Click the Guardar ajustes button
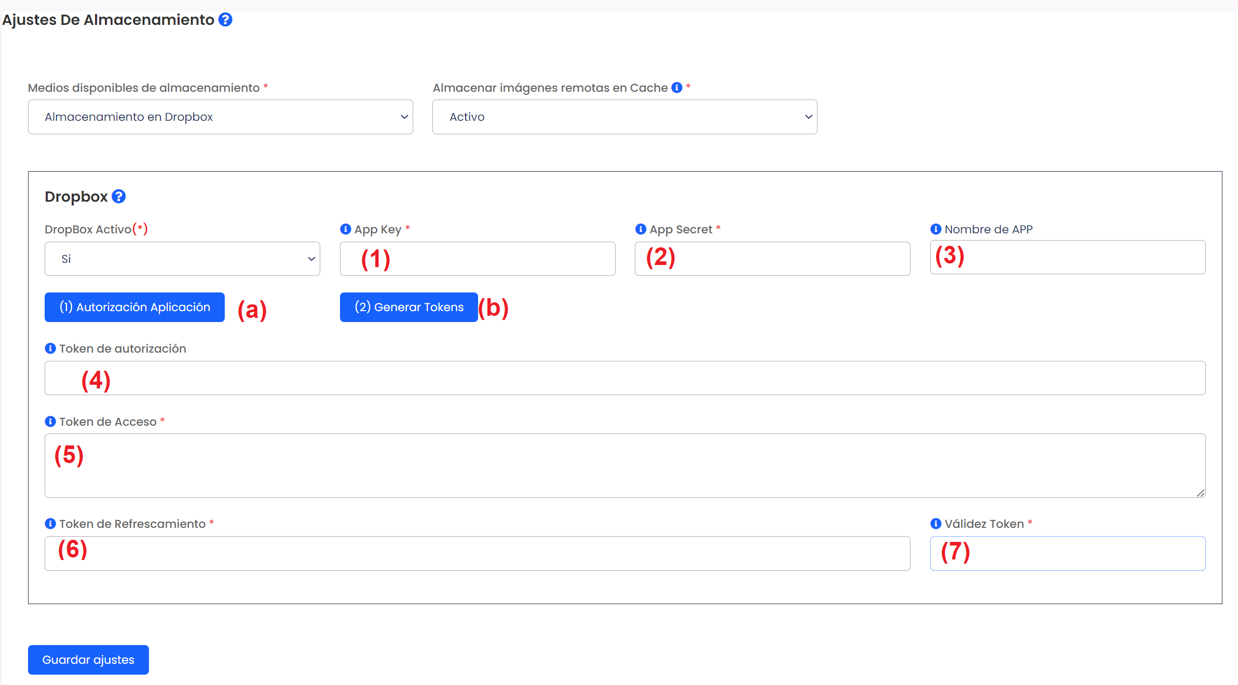The width and height of the screenshot is (1238, 685). click(x=88, y=660)
